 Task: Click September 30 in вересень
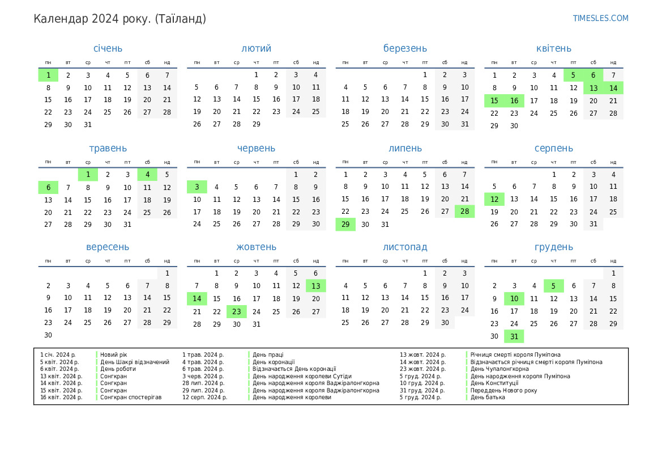pos(48,335)
